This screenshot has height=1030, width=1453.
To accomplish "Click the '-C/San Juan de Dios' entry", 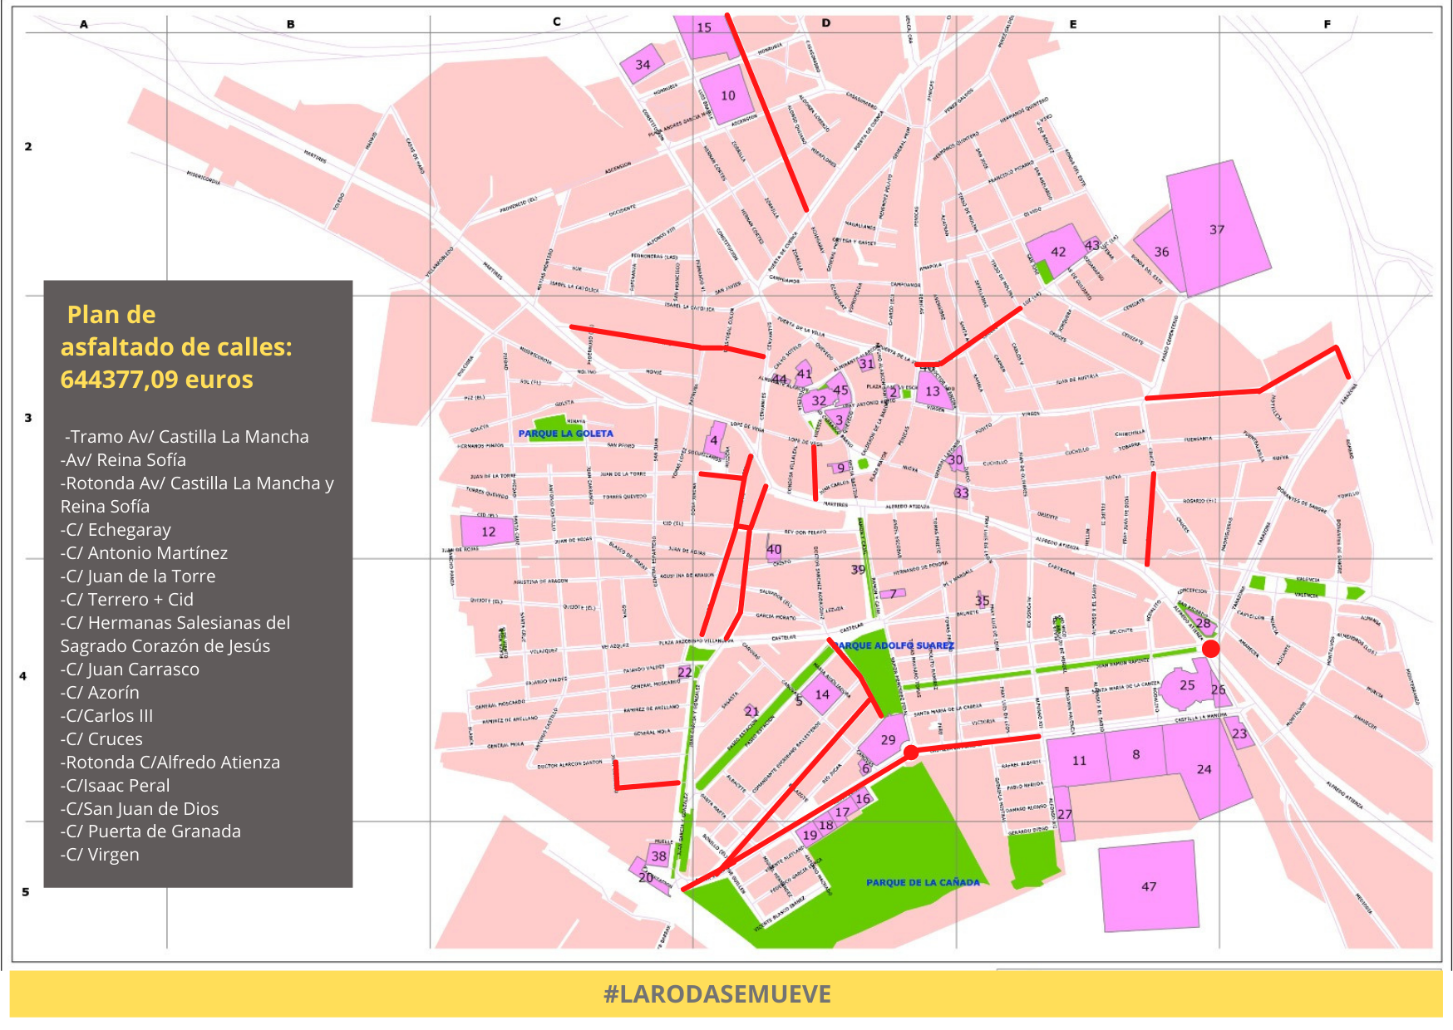I will (x=140, y=809).
